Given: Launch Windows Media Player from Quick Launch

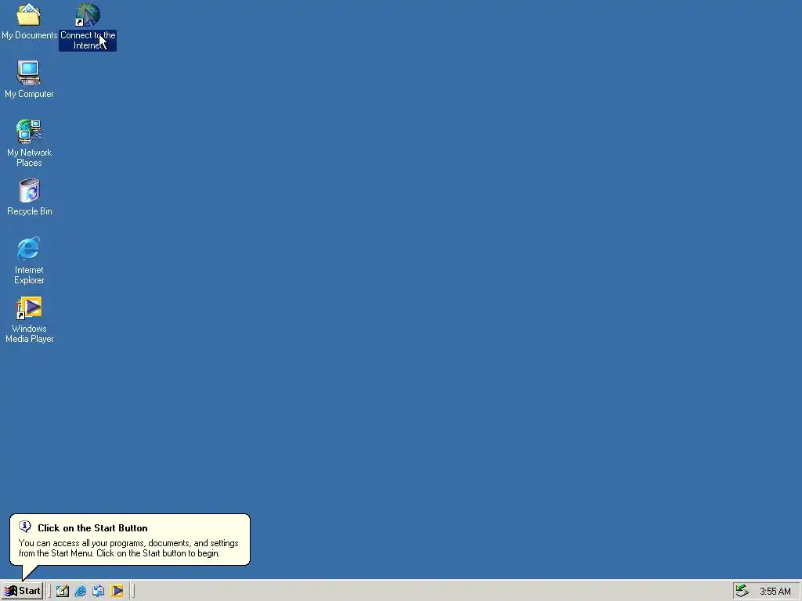Looking at the screenshot, I should tap(117, 591).
